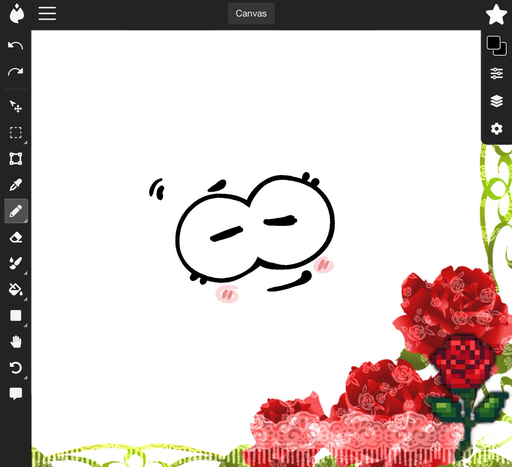The image size is (512, 467).
Task: Pick the Eyedropper tool
Action: (16, 185)
